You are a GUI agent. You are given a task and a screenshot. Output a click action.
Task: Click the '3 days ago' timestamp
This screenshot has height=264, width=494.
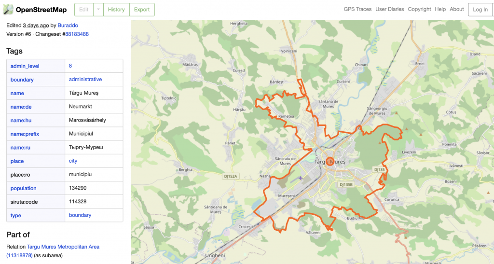(36, 25)
